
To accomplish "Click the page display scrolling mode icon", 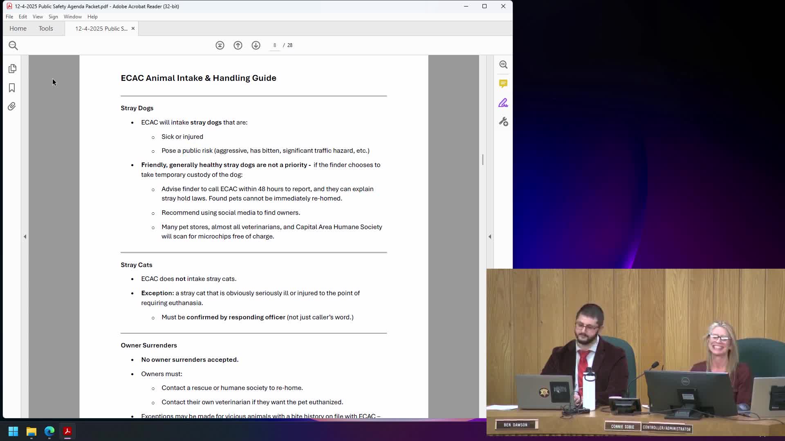I will (220, 45).
